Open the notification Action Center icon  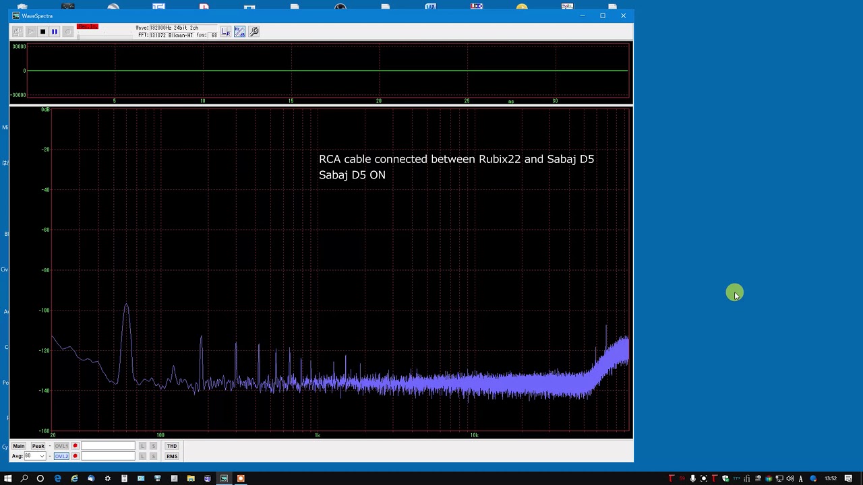tap(848, 478)
